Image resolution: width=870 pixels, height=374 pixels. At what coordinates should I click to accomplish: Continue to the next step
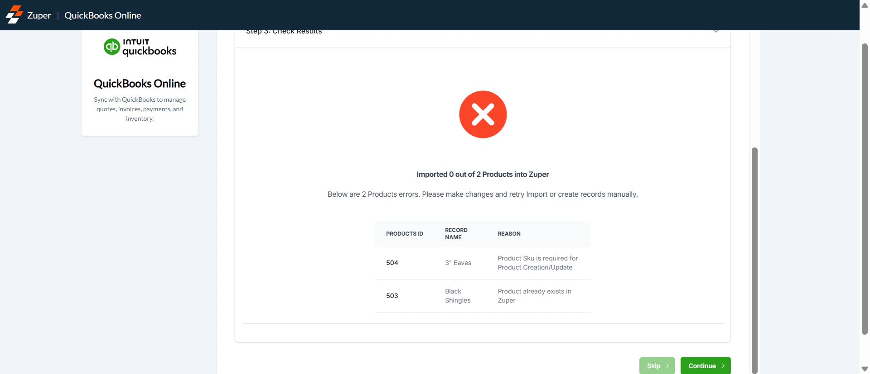[x=706, y=366]
